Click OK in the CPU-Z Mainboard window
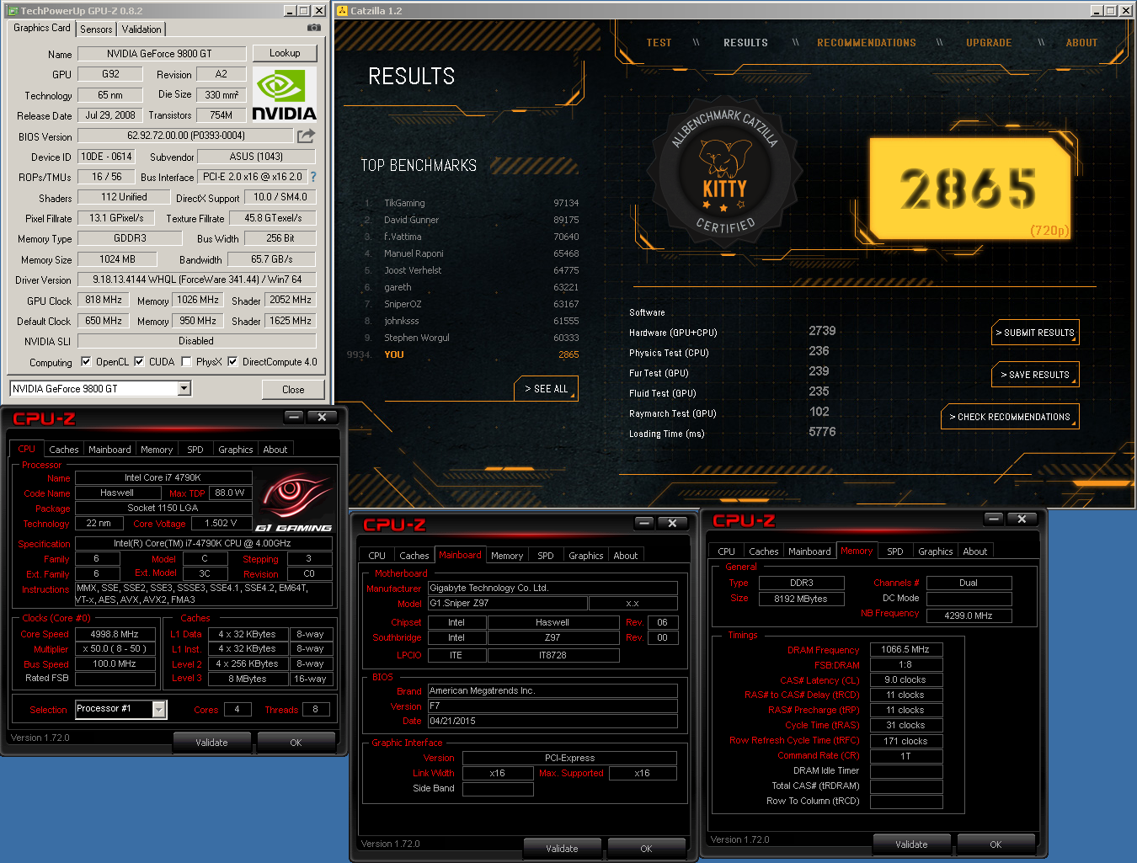 pyautogui.click(x=646, y=849)
